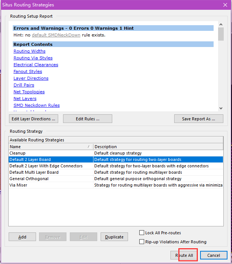The image size is (232, 264).
Task: Enable Lock All Pre-routes checkbox
Action: coord(142,233)
